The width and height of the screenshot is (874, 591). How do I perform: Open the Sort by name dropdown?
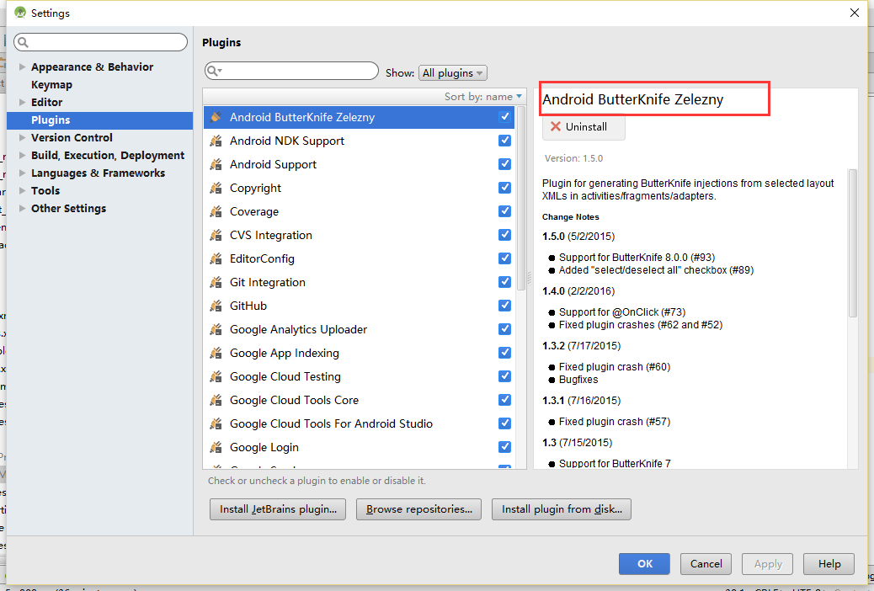[x=483, y=97]
